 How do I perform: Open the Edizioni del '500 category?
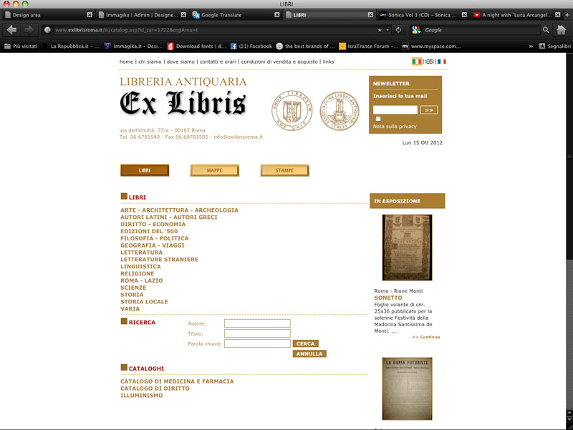[149, 231]
